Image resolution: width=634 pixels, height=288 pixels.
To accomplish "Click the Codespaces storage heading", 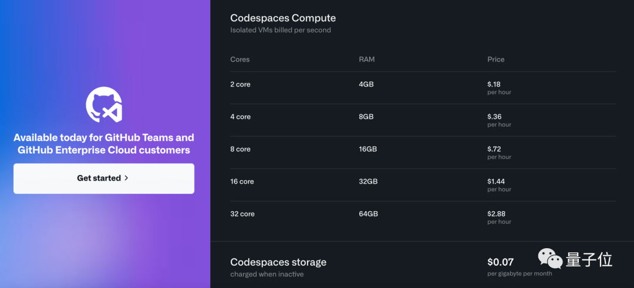I will (x=278, y=262).
